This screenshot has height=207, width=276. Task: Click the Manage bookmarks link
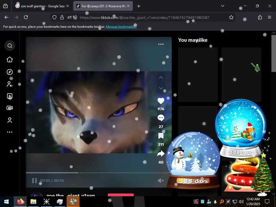point(121,27)
